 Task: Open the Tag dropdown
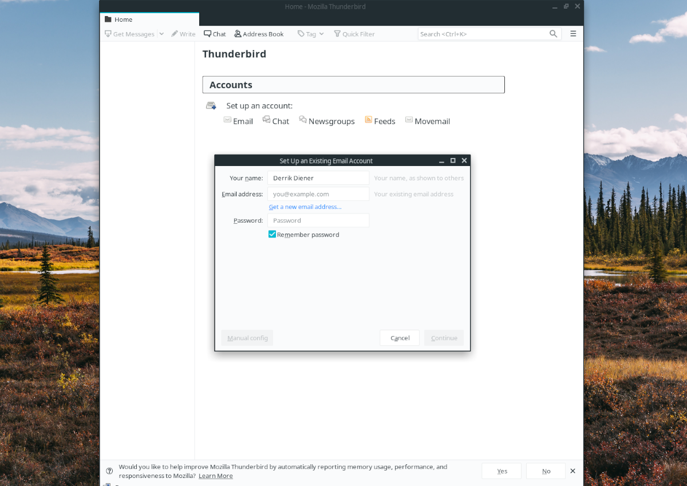click(311, 34)
